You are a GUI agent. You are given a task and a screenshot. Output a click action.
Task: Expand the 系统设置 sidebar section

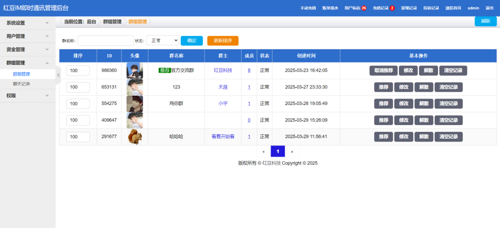click(x=27, y=23)
